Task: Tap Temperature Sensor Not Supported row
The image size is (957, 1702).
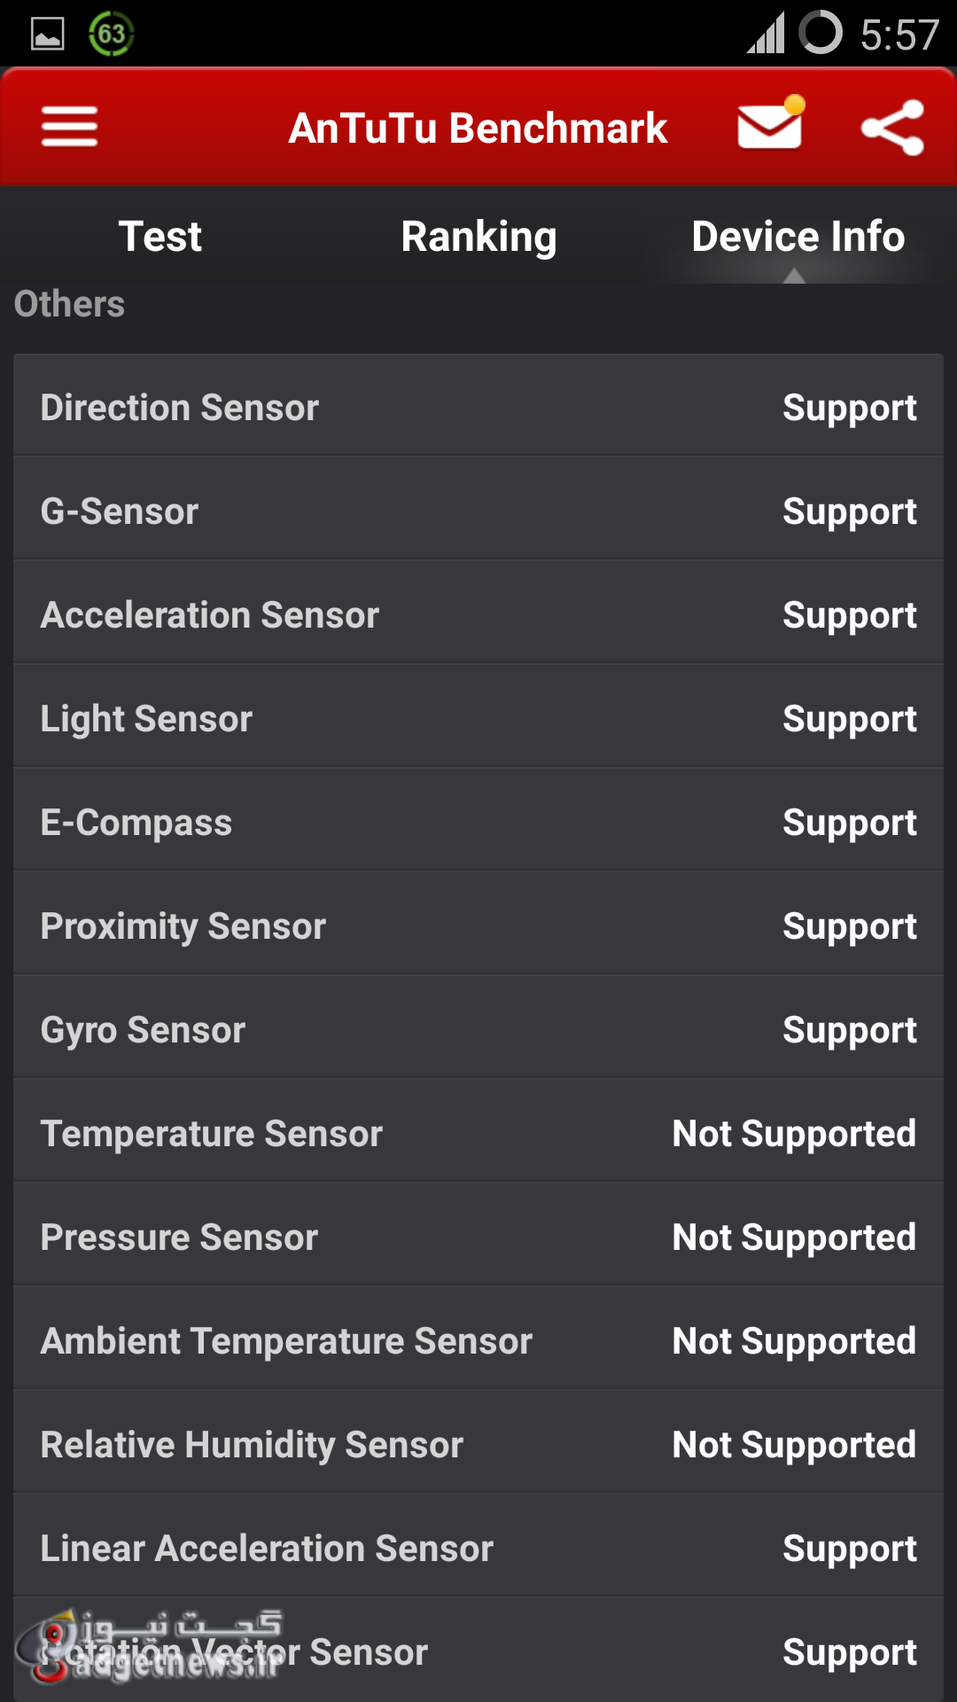Action: [x=478, y=1133]
